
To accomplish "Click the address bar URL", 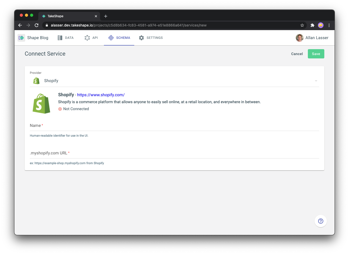I will pyautogui.click(x=129, y=25).
